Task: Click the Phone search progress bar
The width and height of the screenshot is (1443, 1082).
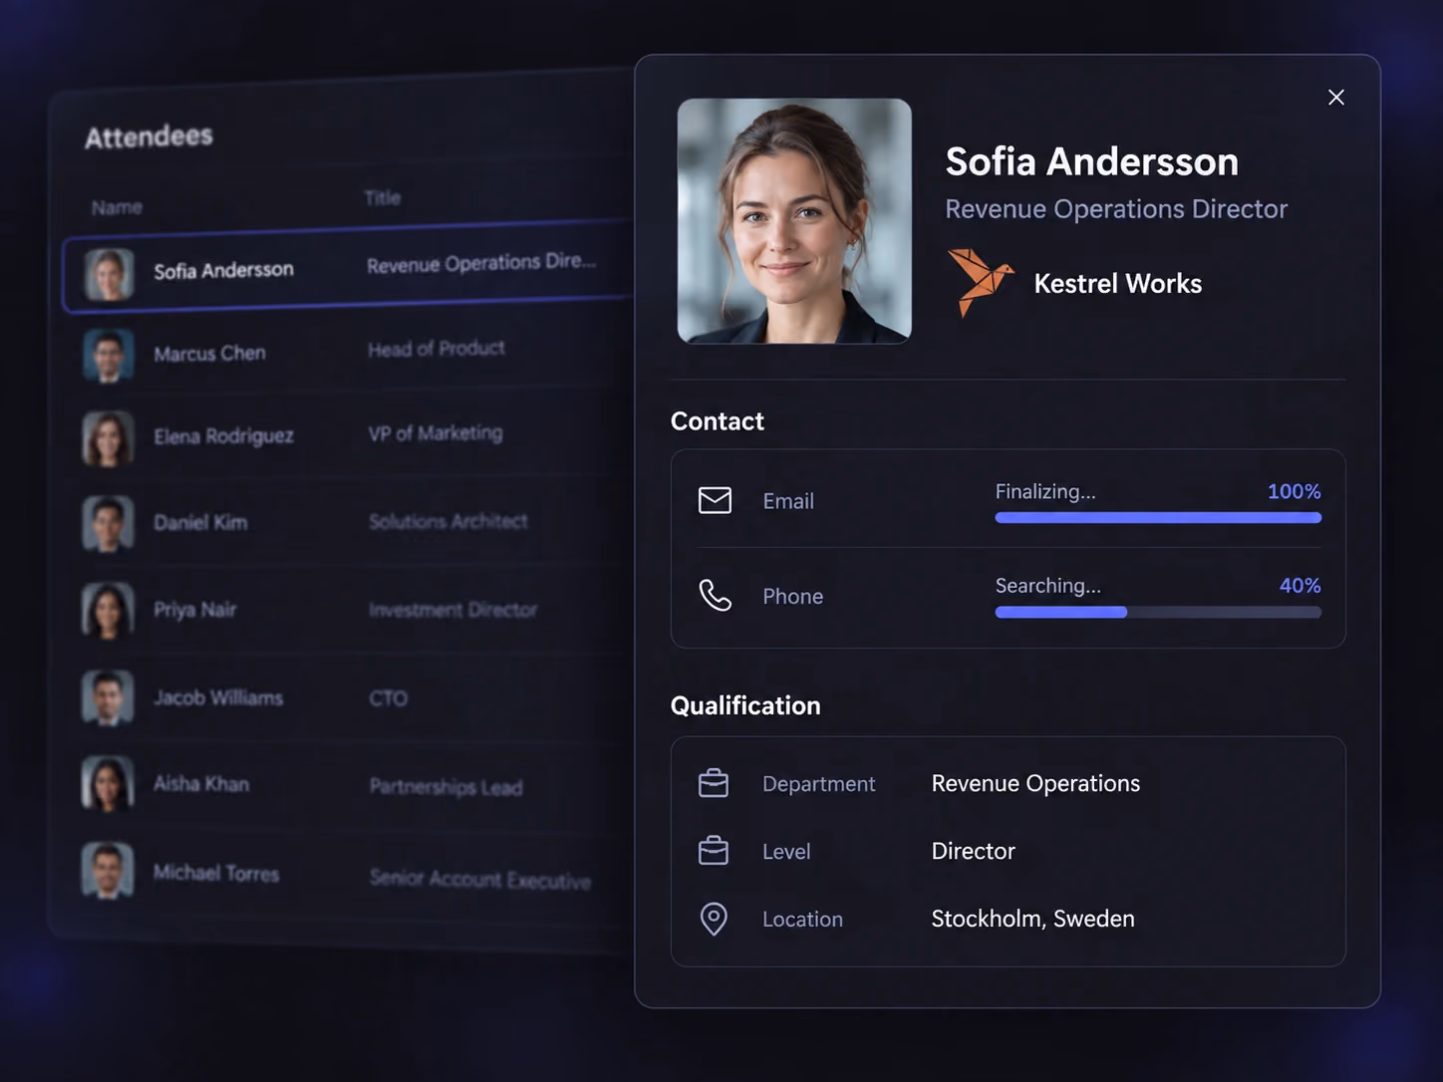Action: [x=1158, y=613]
